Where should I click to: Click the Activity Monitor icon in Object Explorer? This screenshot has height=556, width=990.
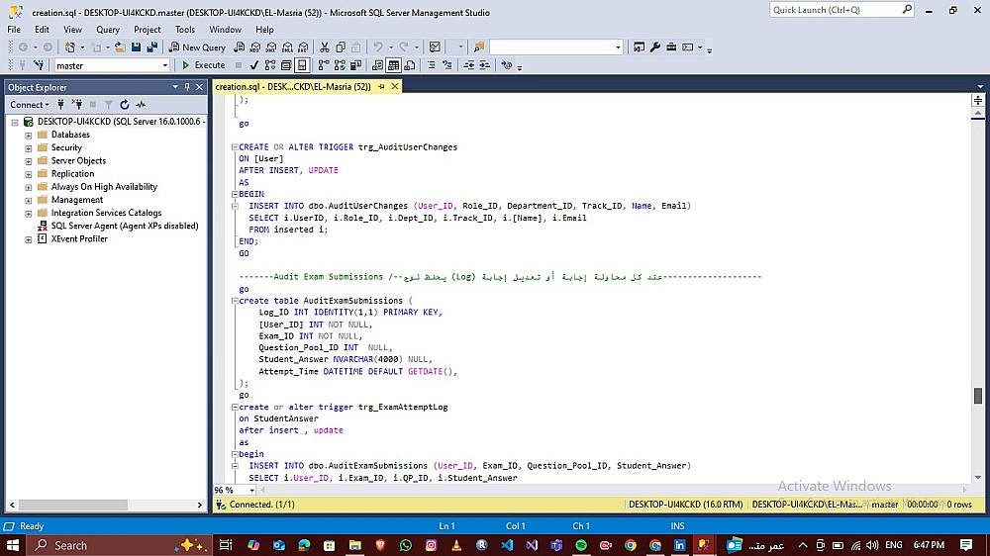(141, 104)
